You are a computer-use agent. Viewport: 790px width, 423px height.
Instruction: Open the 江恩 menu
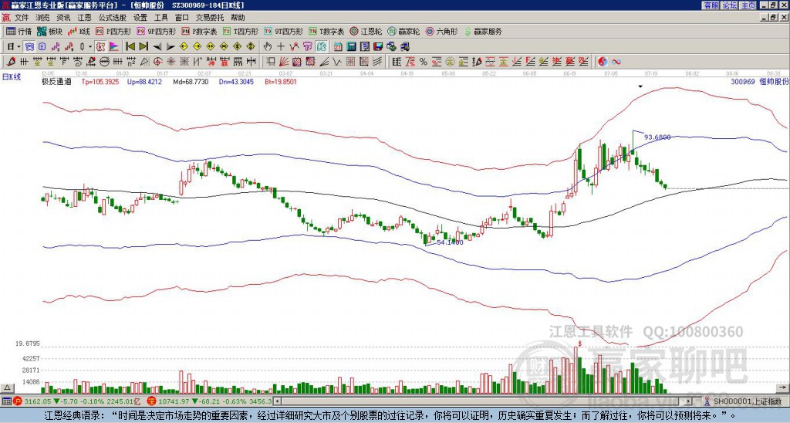point(85,18)
